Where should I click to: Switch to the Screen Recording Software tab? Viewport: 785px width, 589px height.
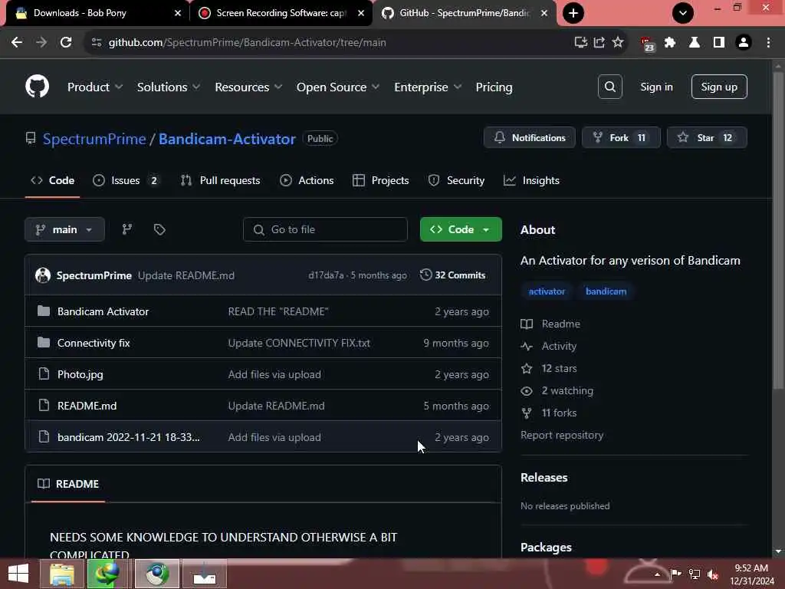click(x=281, y=13)
